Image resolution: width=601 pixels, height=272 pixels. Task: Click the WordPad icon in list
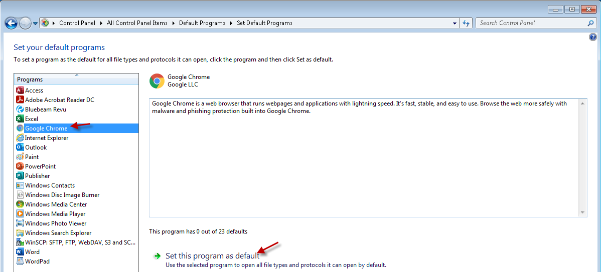click(20, 261)
